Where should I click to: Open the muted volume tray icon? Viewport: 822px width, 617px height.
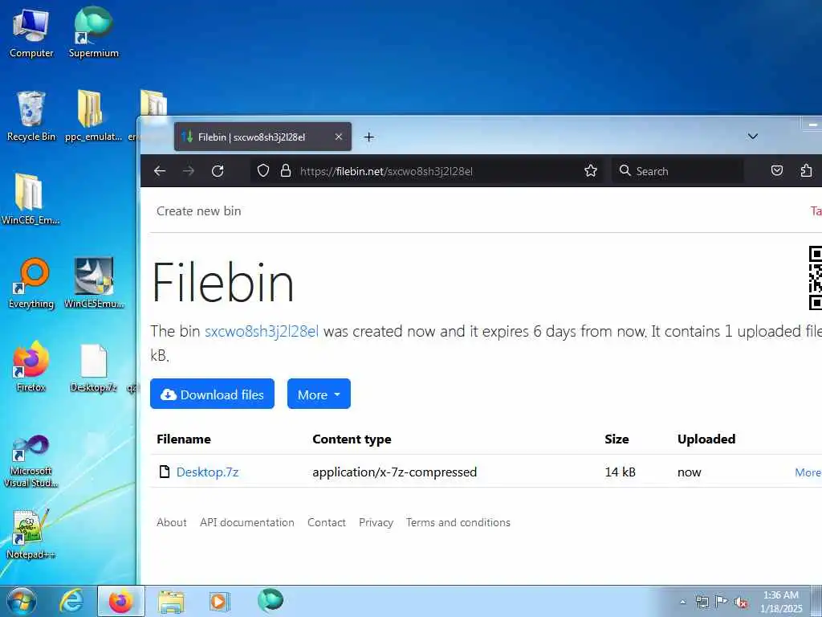(741, 602)
